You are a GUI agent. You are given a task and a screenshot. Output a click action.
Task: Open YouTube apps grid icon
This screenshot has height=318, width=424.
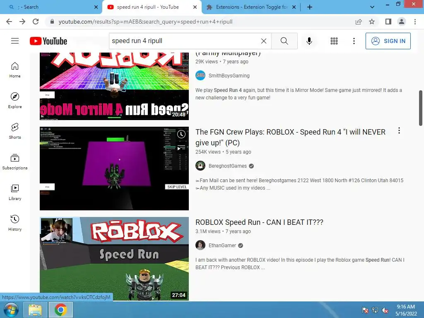[334, 41]
